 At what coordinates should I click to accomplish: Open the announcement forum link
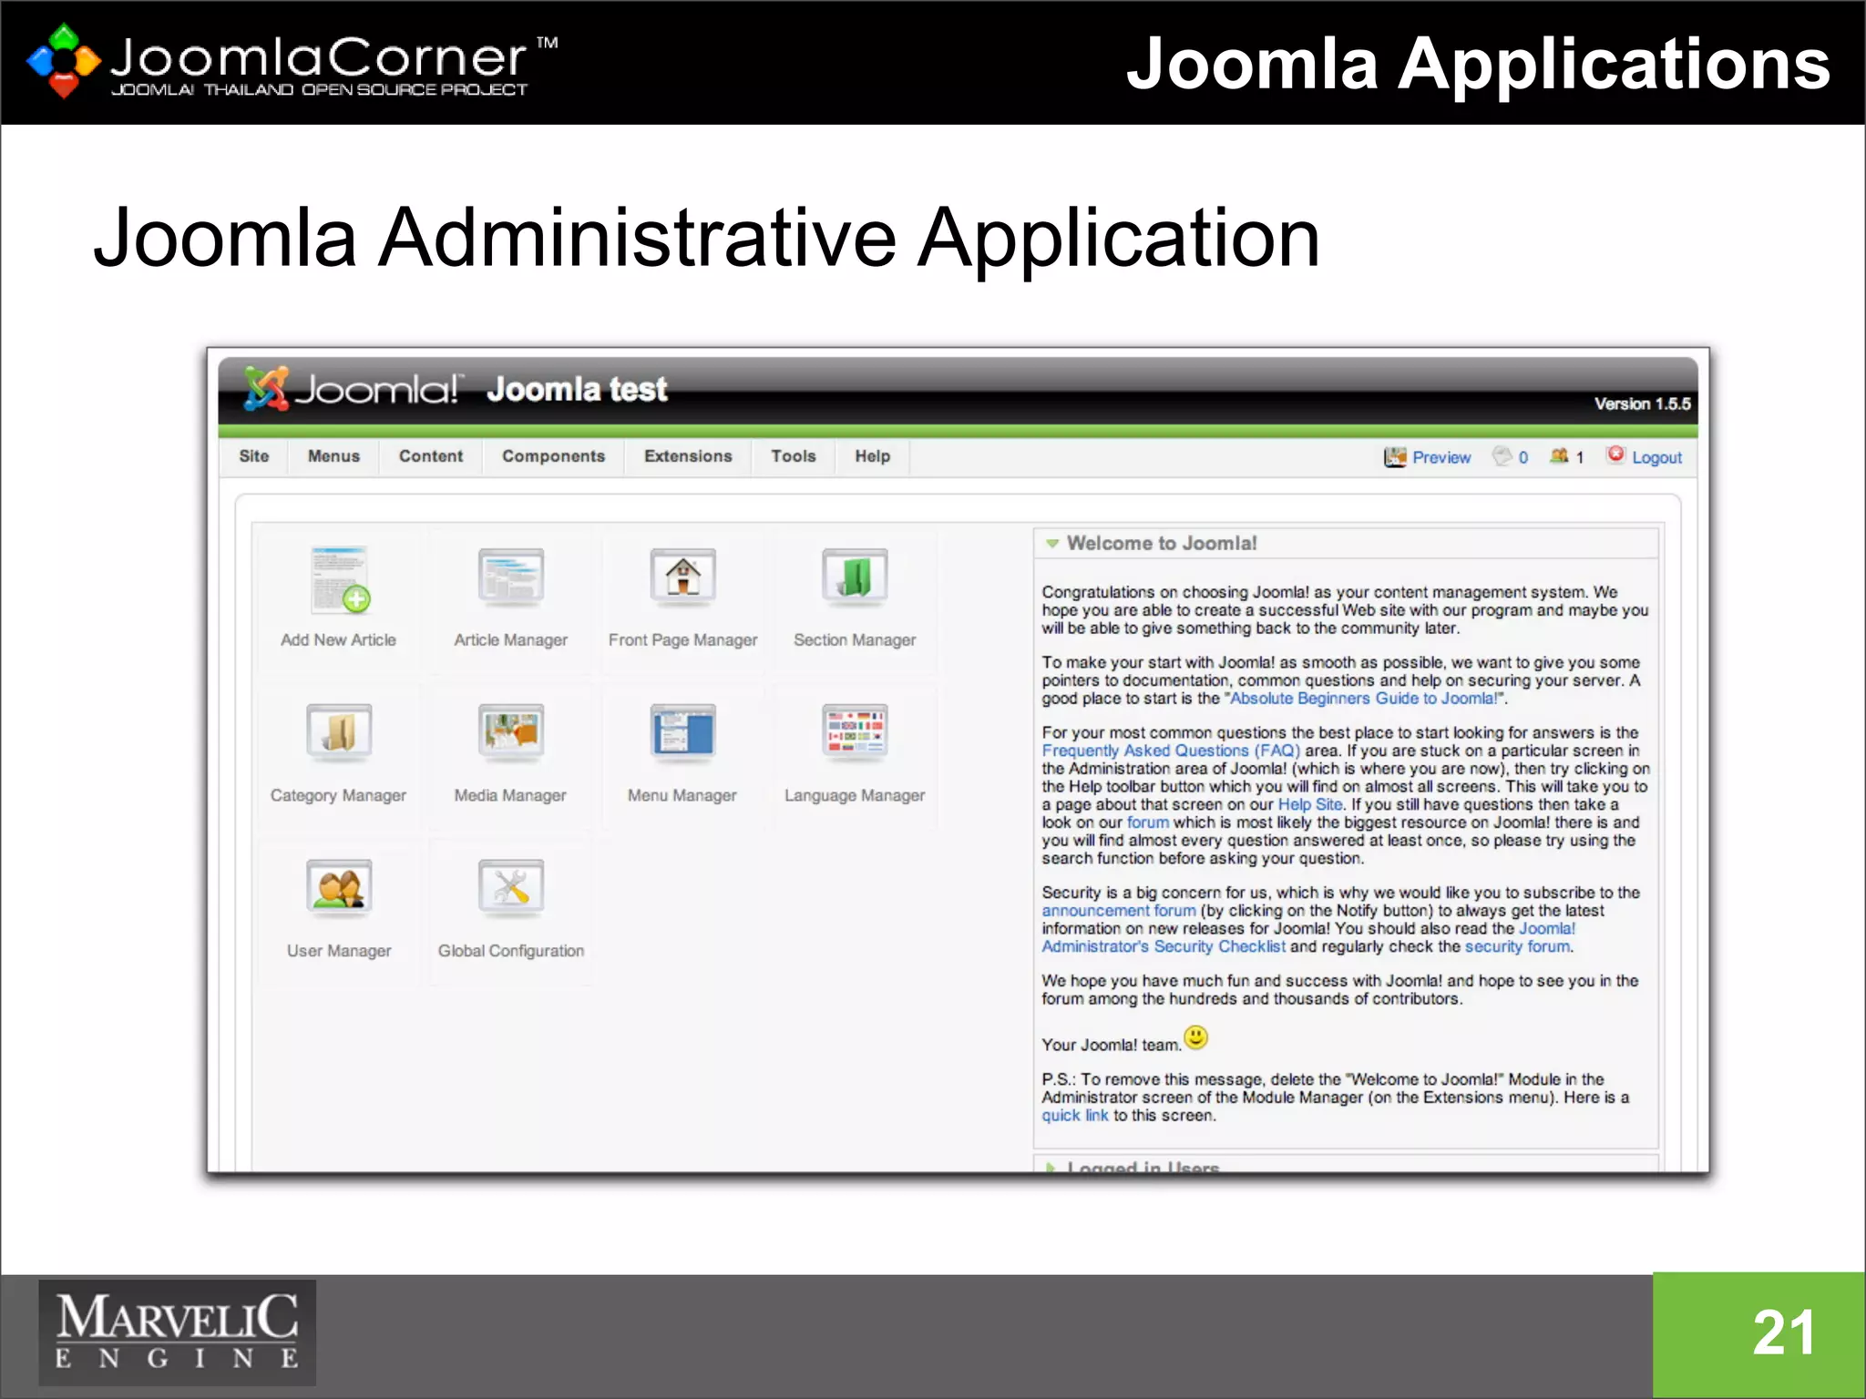click(x=1118, y=911)
